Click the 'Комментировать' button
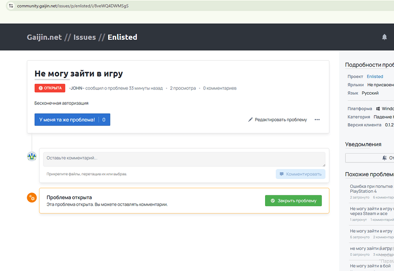 [300, 174]
